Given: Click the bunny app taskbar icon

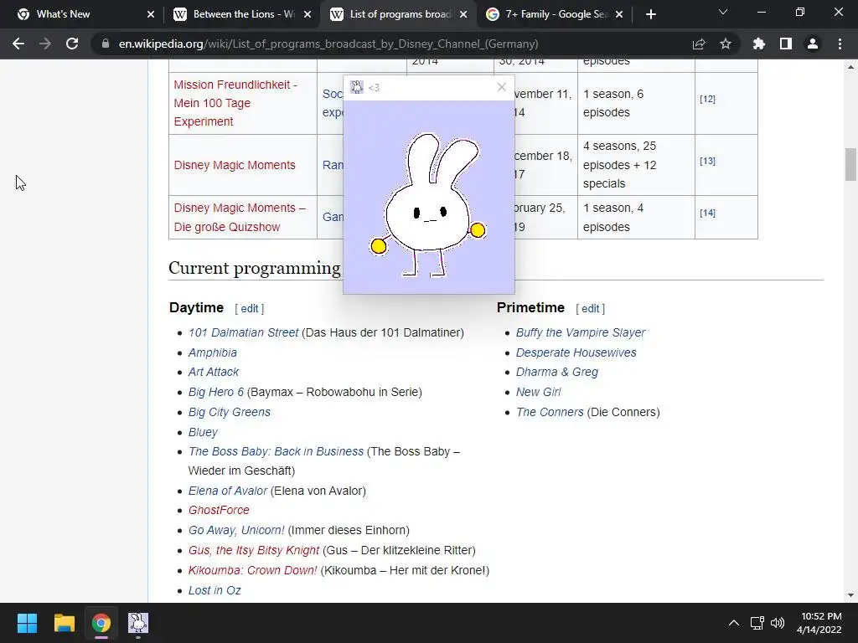Looking at the screenshot, I should 138,623.
